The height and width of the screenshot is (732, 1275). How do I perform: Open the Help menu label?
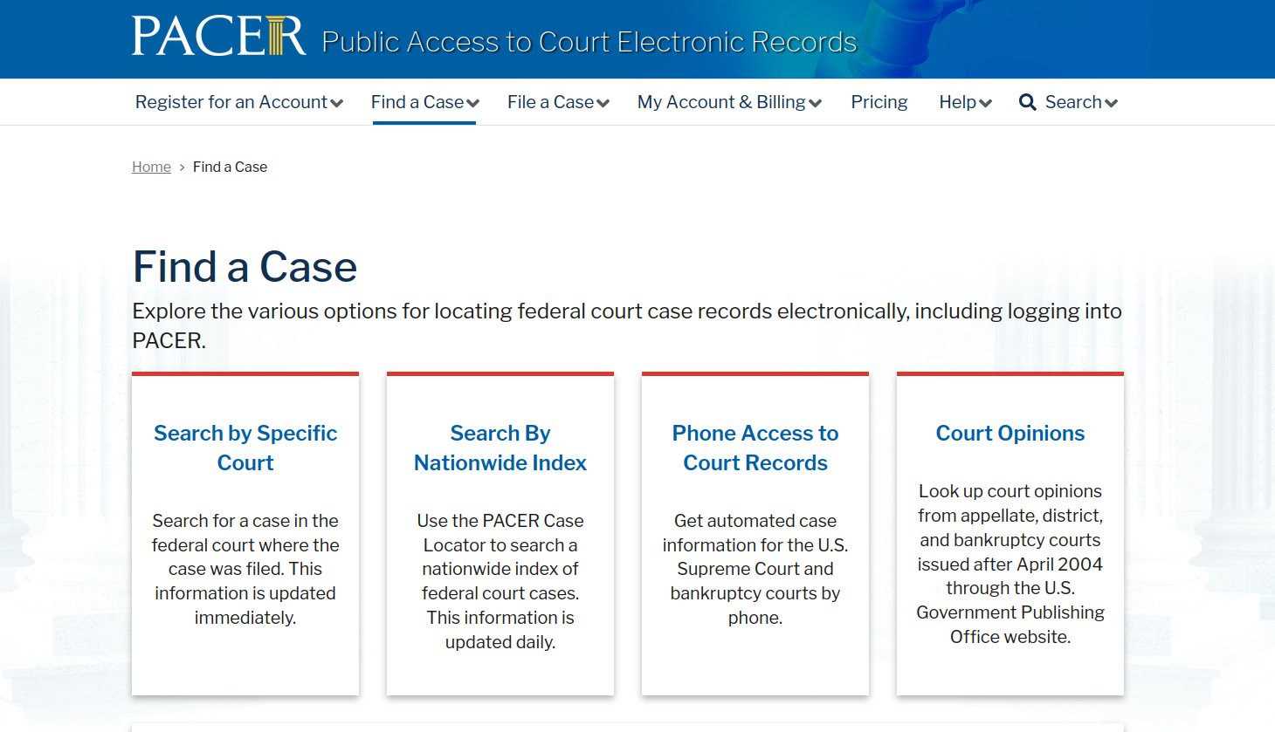pyautogui.click(x=958, y=102)
